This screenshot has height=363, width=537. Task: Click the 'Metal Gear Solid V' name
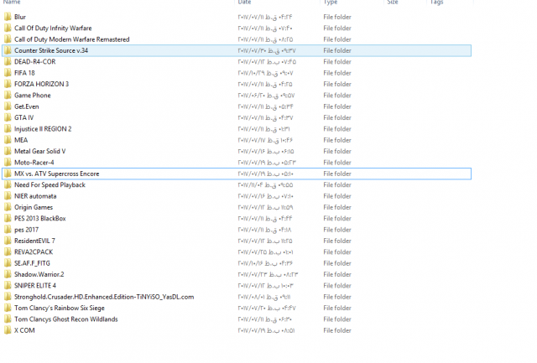coord(39,151)
